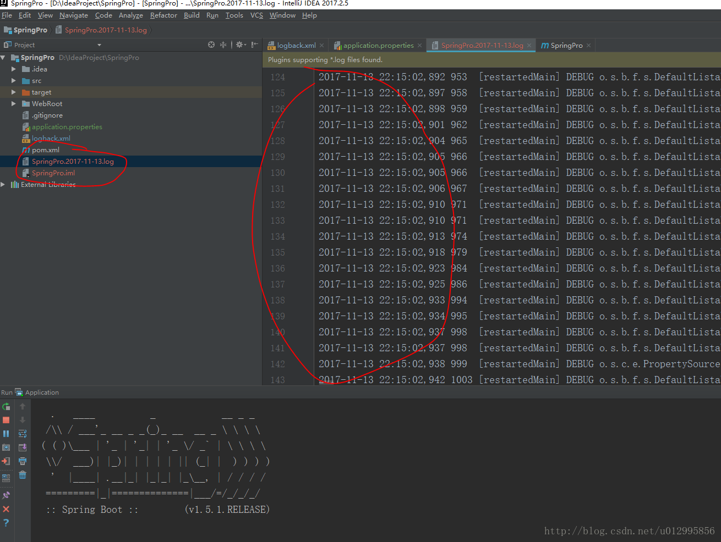721x542 pixels.
Task: Open the Code menu
Action: pyautogui.click(x=103, y=15)
